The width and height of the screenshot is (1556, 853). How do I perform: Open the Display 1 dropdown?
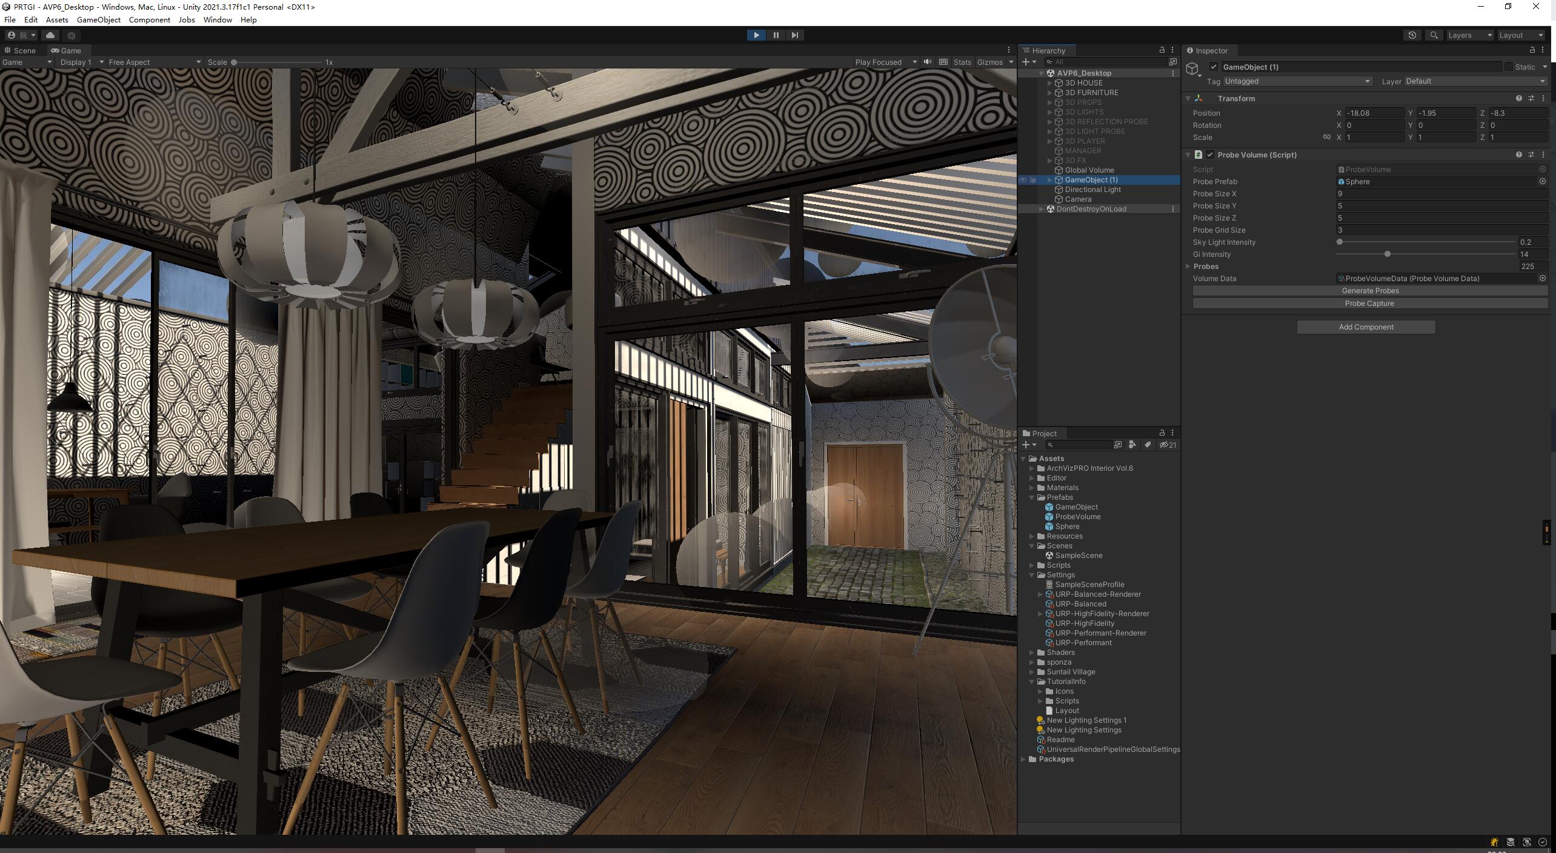coord(81,62)
